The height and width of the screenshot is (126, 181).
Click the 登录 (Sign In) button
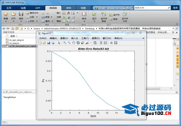(x=175, y=8)
